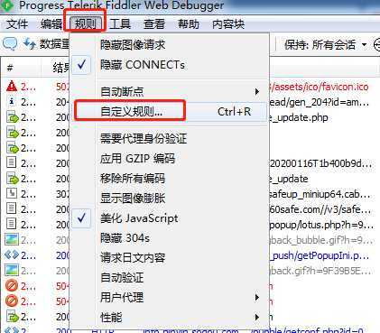
Task: Open the 工具 menu
Action: [120, 24]
